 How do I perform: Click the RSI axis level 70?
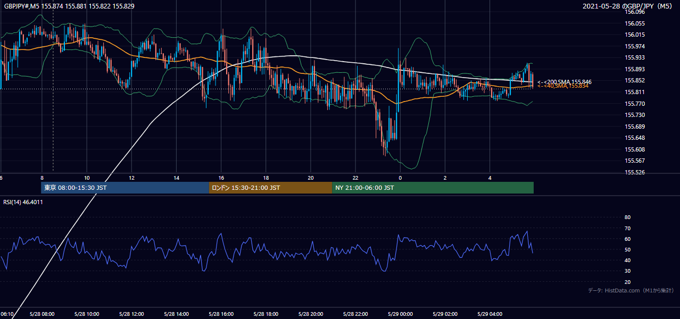tap(627, 228)
